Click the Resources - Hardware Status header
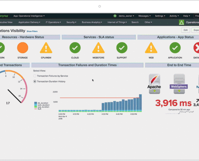This screenshot has height=161, width=199. [30, 37]
